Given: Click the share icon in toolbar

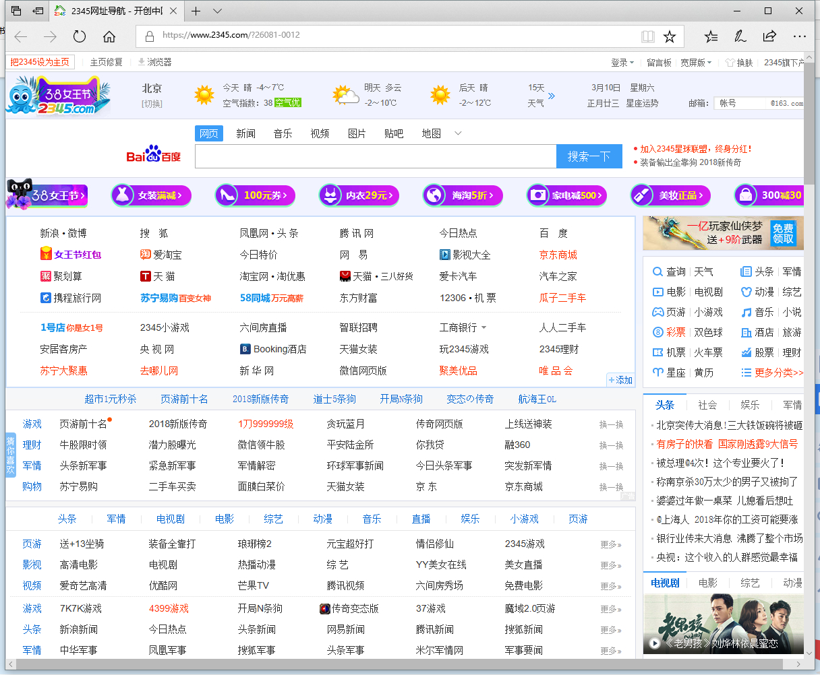Looking at the screenshot, I should click(769, 36).
